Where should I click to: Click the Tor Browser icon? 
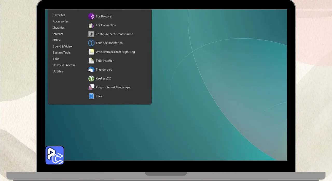pos(91,16)
